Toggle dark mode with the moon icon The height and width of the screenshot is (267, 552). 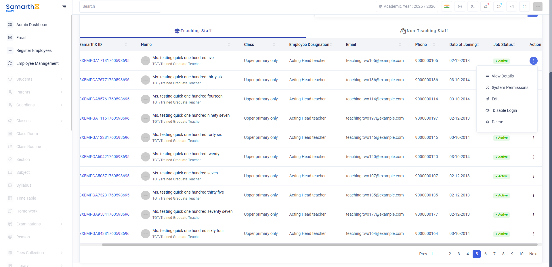473,7
